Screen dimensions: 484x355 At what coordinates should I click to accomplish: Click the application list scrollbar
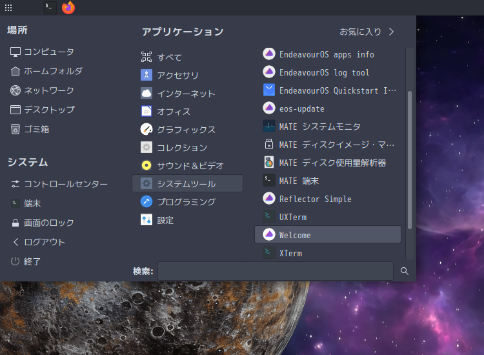point(410,160)
